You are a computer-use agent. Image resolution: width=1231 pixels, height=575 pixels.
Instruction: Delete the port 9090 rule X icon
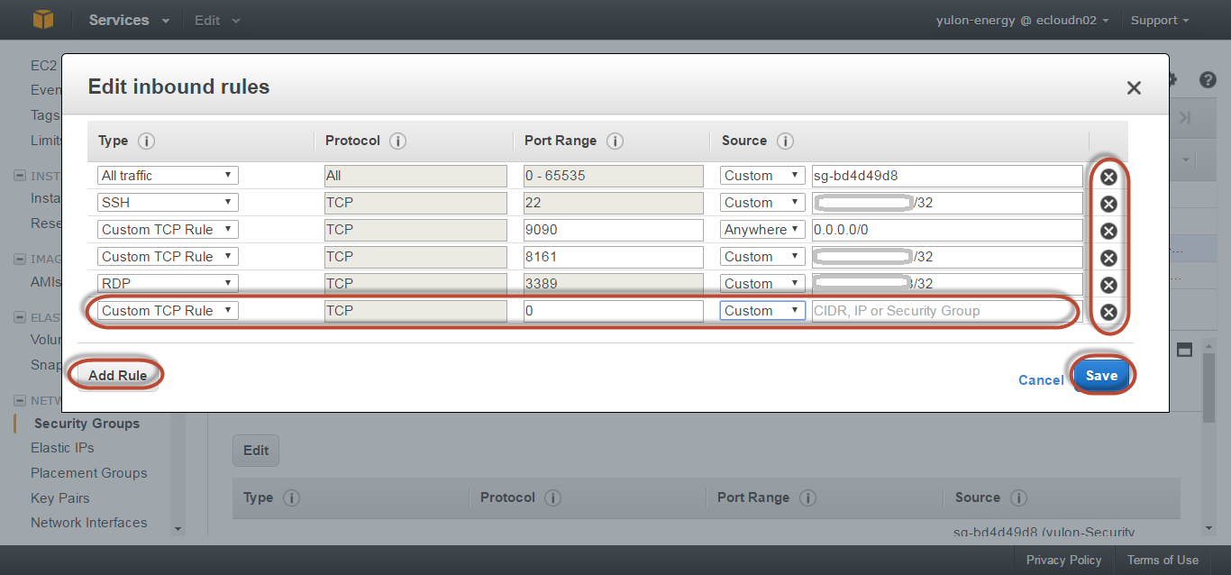1108,231
